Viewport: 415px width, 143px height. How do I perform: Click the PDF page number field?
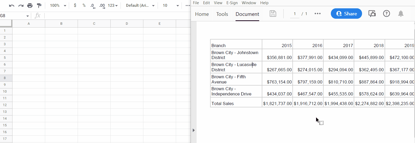tap(295, 14)
